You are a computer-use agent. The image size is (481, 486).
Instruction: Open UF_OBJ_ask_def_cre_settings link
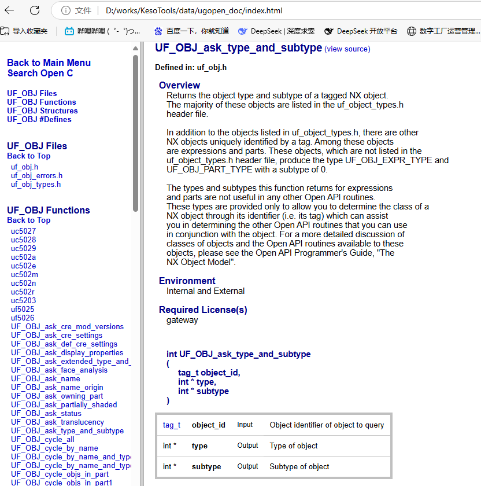tap(64, 344)
